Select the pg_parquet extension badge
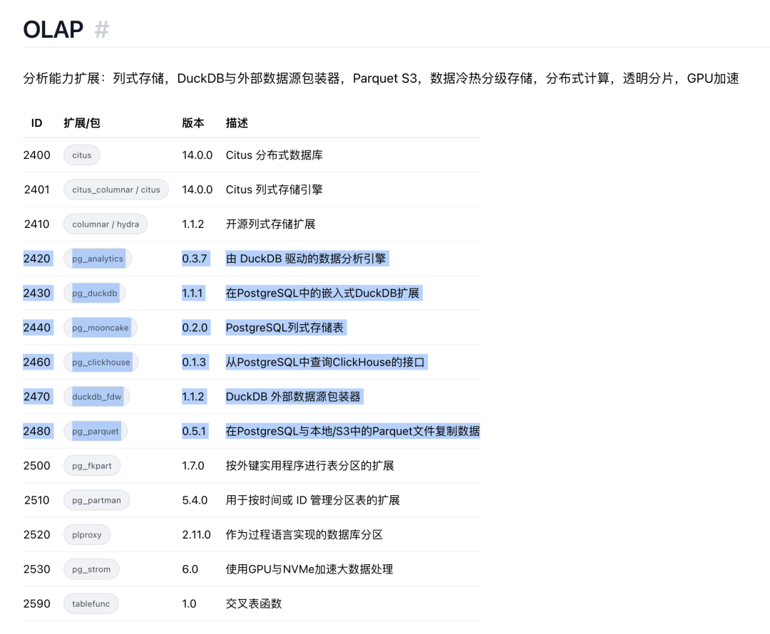This screenshot has height=634, width=770. pyautogui.click(x=96, y=432)
